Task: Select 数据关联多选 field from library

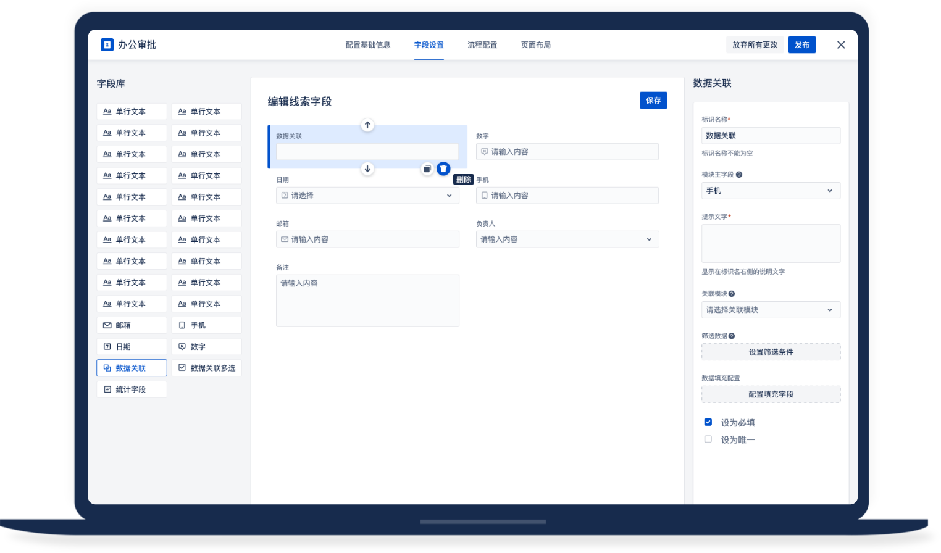Action: (207, 368)
